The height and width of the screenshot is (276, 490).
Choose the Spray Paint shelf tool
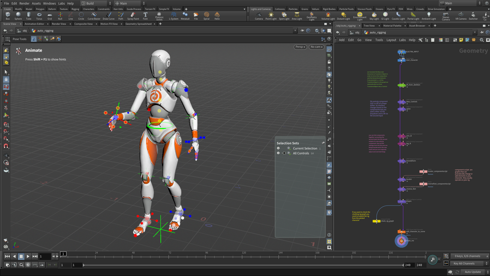[133, 16]
